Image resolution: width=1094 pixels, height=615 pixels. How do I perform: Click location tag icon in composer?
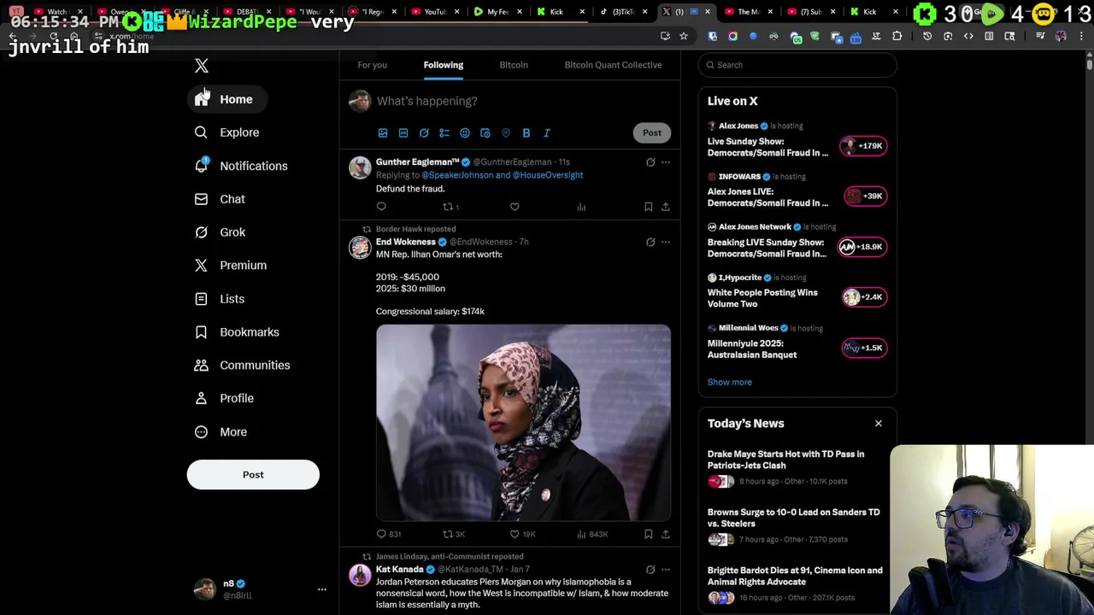tap(506, 133)
